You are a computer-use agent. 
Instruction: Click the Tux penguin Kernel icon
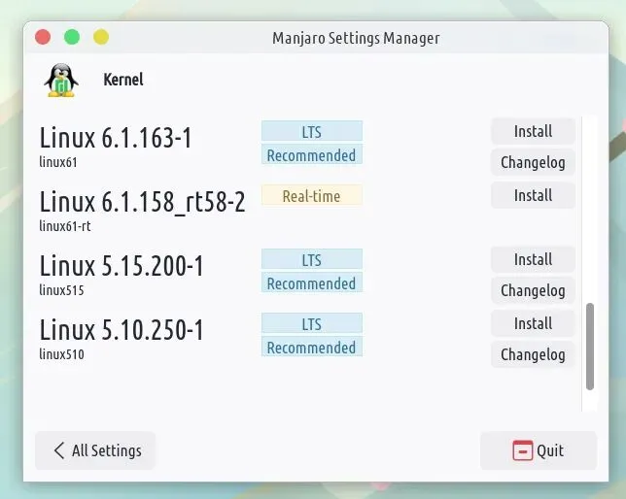(x=61, y=81)
